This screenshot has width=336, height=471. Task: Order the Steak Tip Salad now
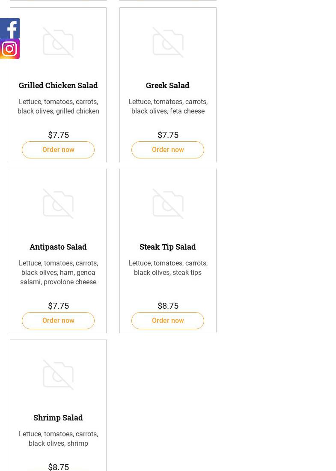[168, 321]
